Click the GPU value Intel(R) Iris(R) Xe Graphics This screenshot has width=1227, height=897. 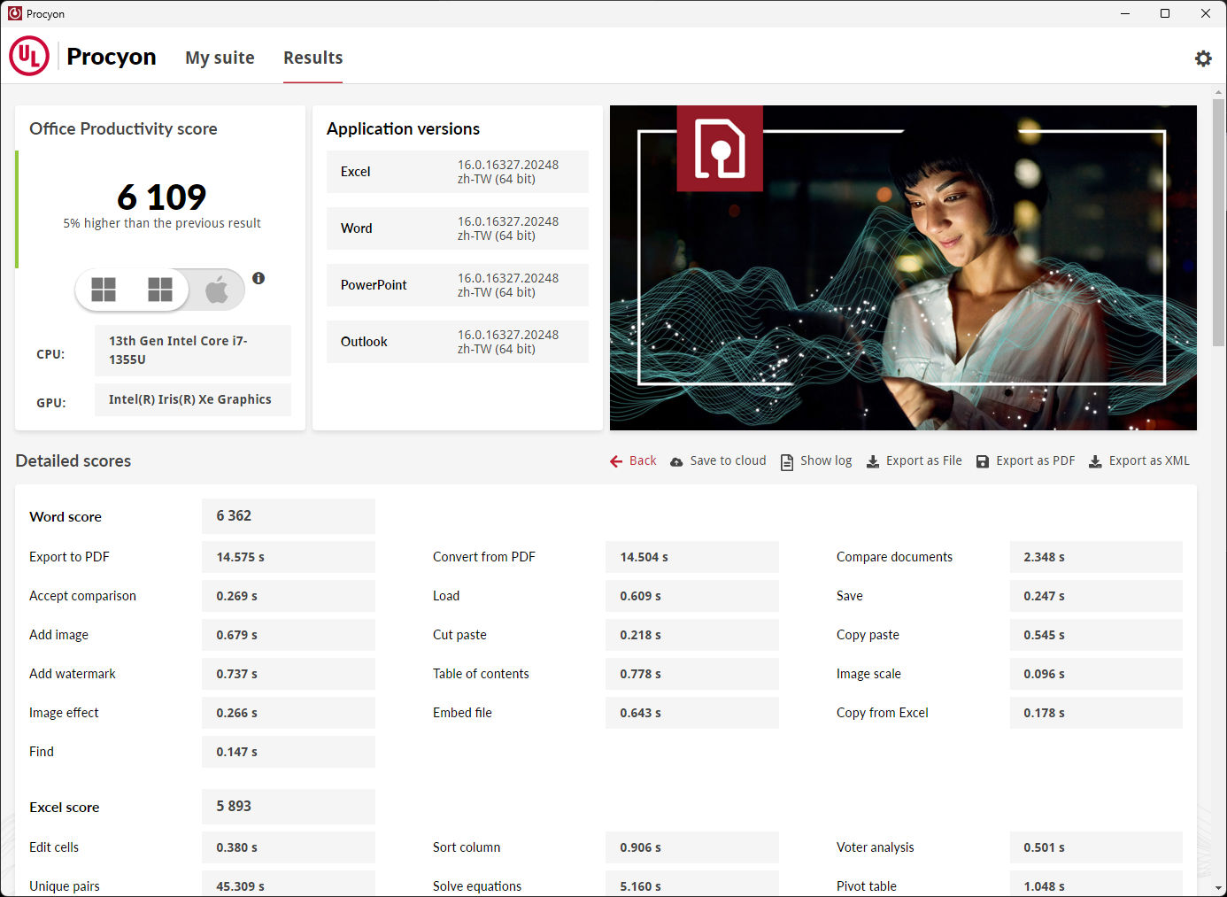coord(193,399)
